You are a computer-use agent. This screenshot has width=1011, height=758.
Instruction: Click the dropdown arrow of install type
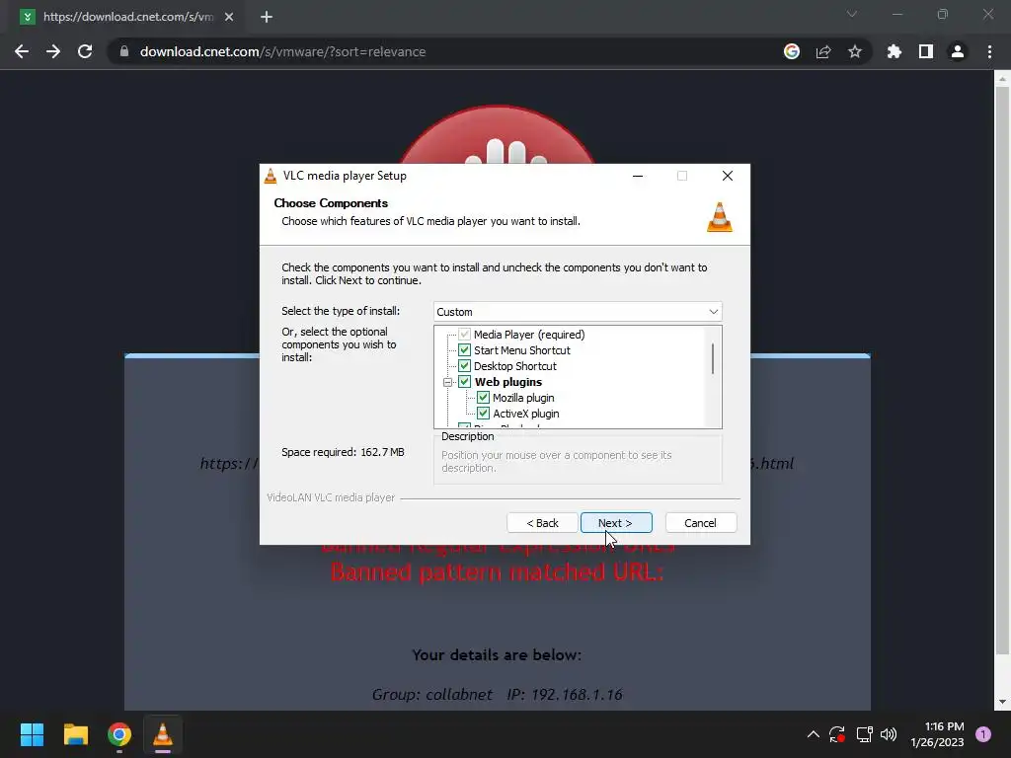tap(713, 311)
